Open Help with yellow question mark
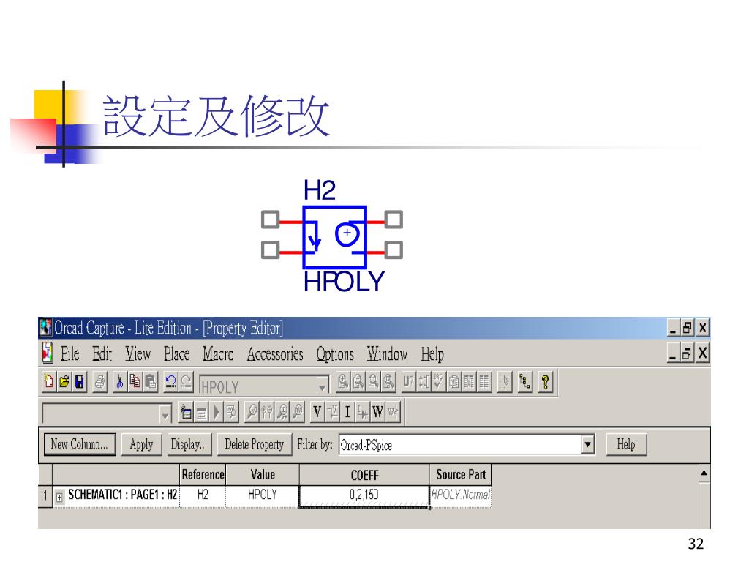Image resolution: width=749 pixels, height=562 pixels. [x=545, y=382]
